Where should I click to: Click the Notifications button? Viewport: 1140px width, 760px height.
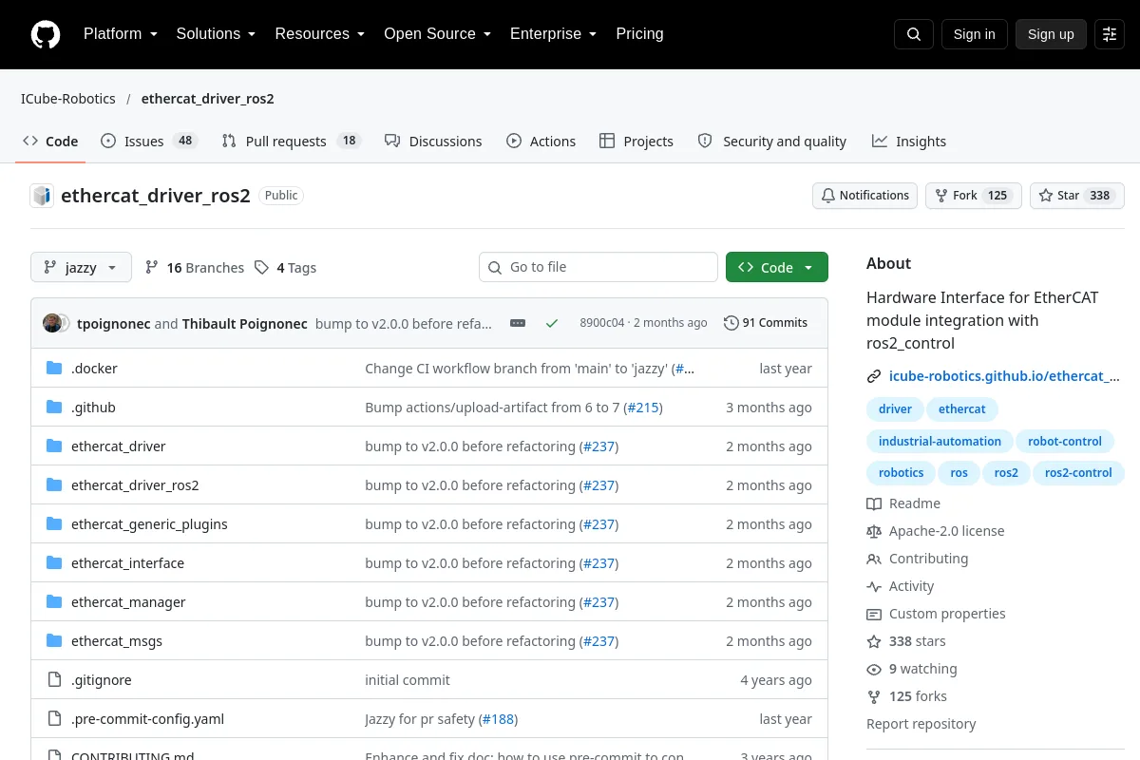click(864, 196)
